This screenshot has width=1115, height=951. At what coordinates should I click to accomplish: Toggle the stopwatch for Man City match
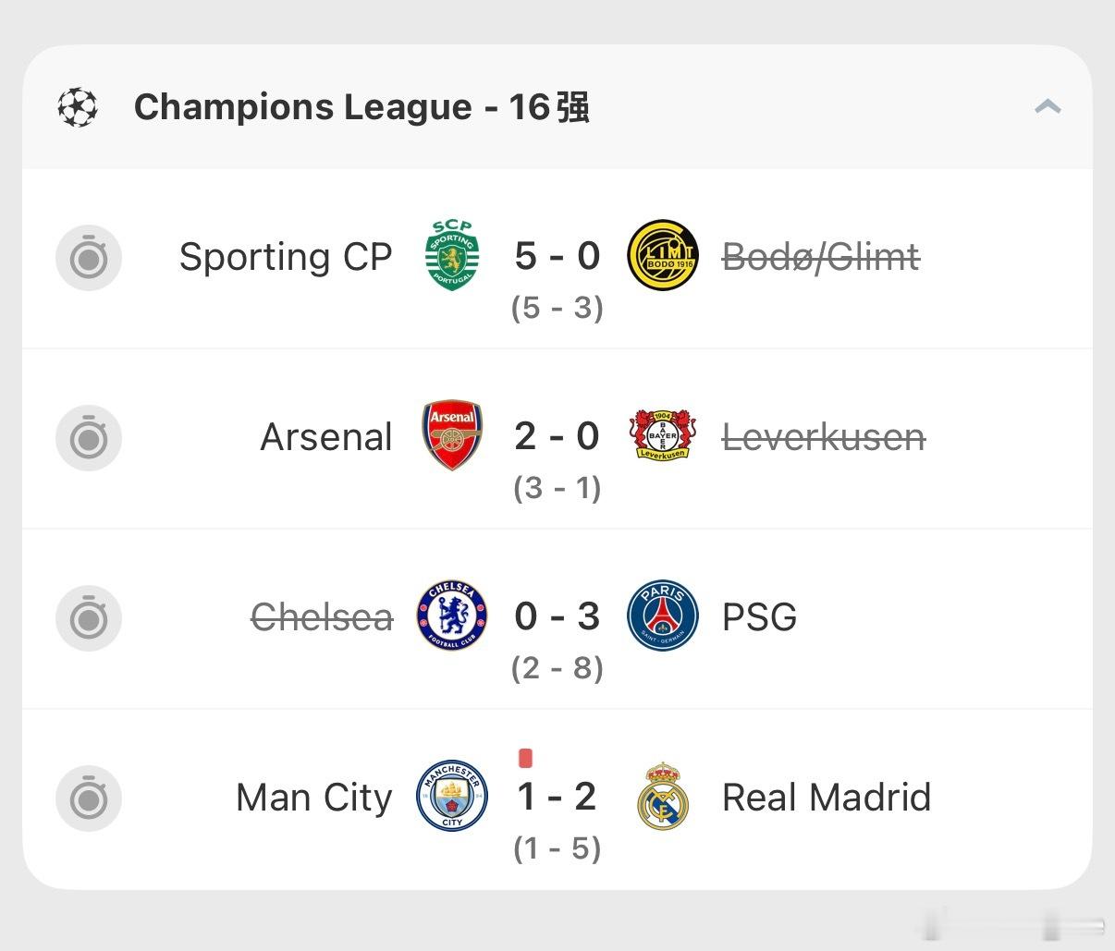pos(89,798)
